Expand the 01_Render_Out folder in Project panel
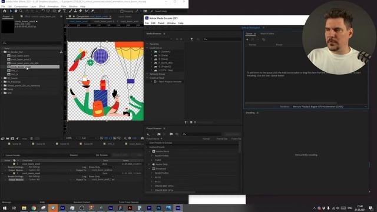This screenshot has width=377, height=212. 2,52
